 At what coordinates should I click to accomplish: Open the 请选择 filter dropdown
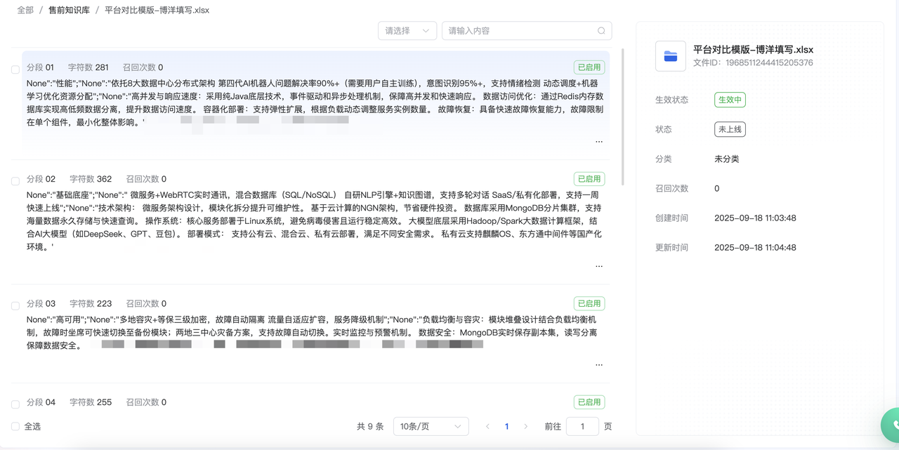407,31
